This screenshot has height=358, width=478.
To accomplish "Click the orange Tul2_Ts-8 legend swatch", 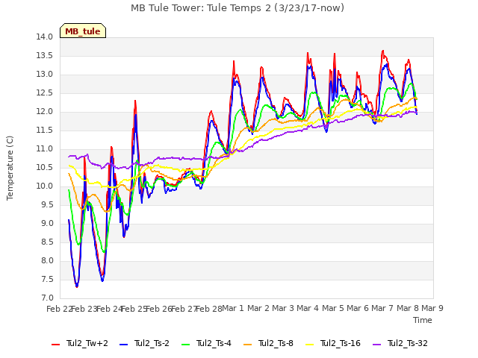I will 247,345.
